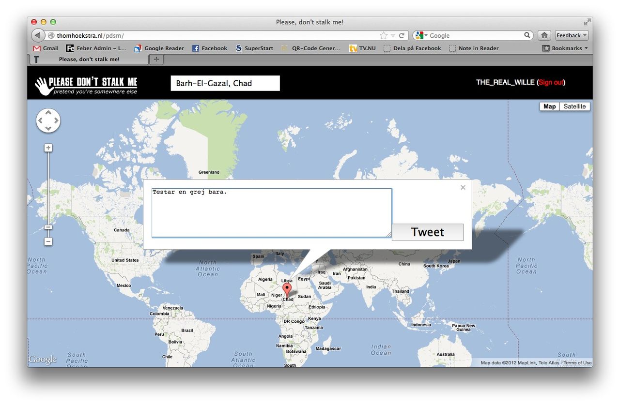Open the Feedback dropdown
This screenshot has width=620, height=405.
(572, 35)
